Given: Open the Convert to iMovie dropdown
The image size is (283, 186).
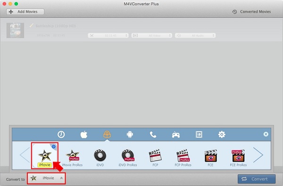Looking at the screenshot, I should [46, 178].
